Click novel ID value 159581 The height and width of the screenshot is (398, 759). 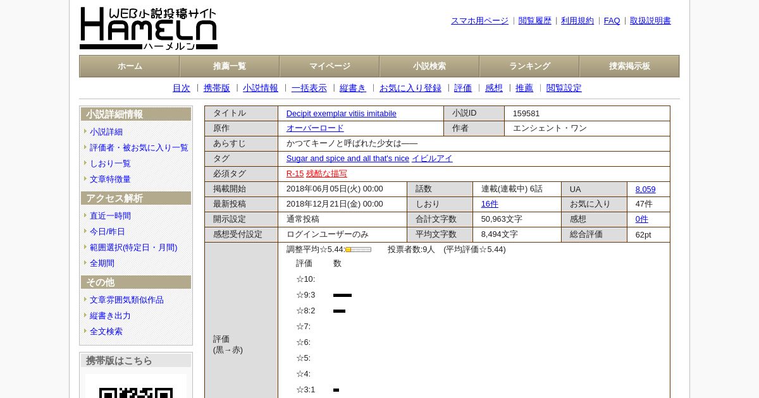point(526,114)
